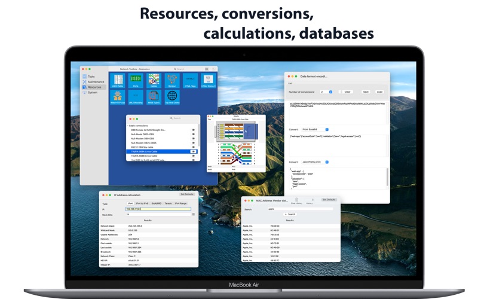Collapse the Cable connections group
The image size is (478, 299).
pos(128,126)
